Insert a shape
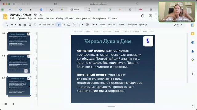 [x=74, y=25]
